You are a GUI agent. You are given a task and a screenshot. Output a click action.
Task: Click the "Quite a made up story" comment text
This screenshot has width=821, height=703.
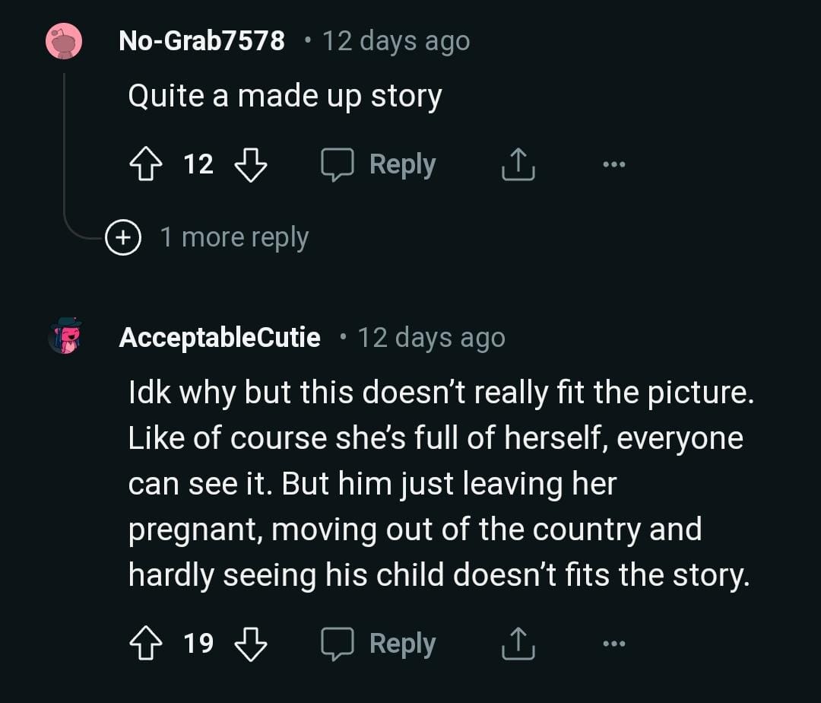285,97
